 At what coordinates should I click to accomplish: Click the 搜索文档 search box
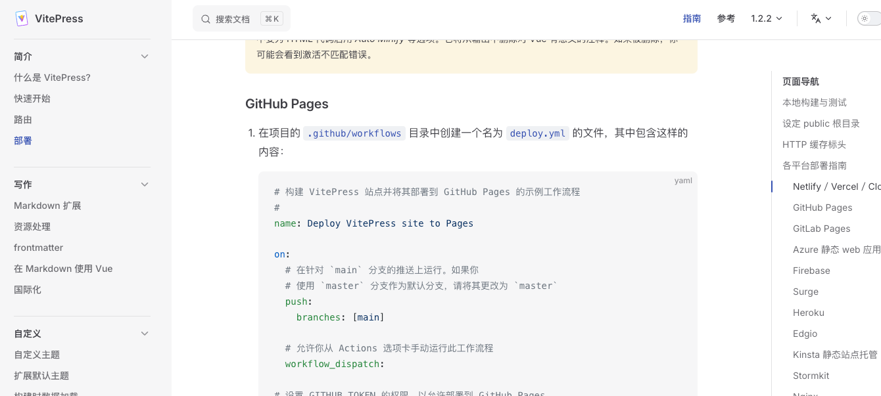241,19
